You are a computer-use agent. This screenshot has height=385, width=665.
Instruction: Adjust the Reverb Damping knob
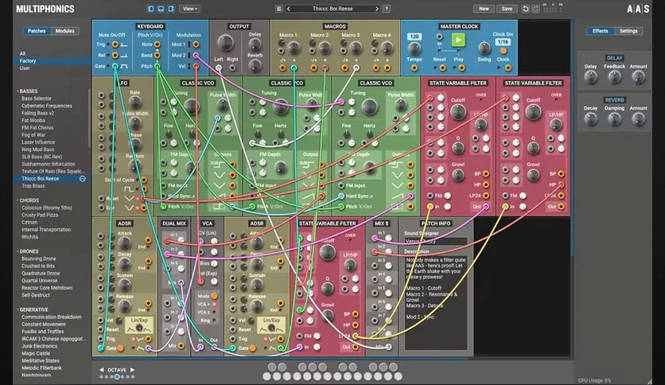point(614,119)
